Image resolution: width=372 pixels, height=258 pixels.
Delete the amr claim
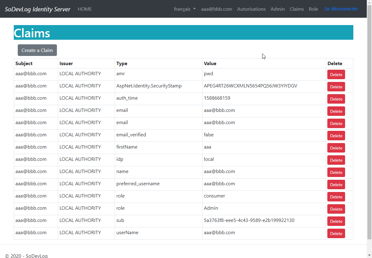coord(336,74)
